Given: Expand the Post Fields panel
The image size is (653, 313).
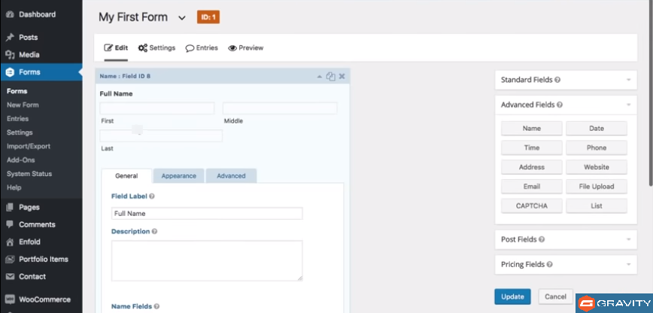Looking at the screenshot, I should click(627, 239).
